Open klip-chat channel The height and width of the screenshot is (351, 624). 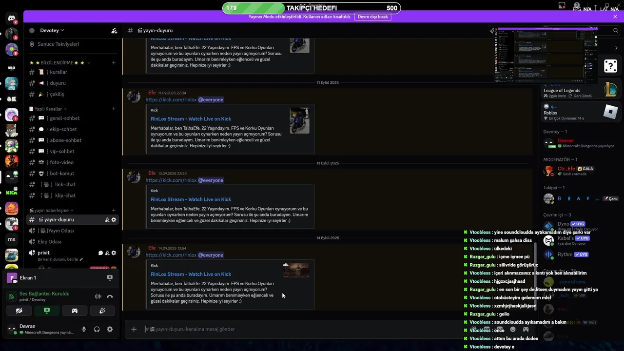pos(73,195)
